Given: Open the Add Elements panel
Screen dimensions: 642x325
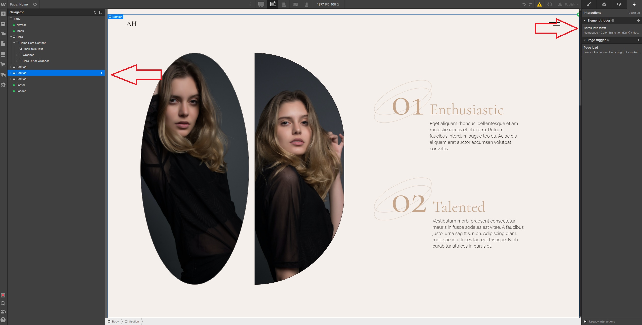Looking at the screenshot, I should click(x=3, y=14).
